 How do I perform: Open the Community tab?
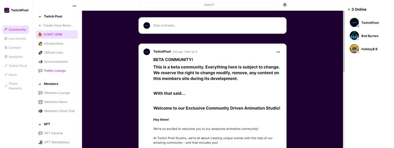click(16, 30)
